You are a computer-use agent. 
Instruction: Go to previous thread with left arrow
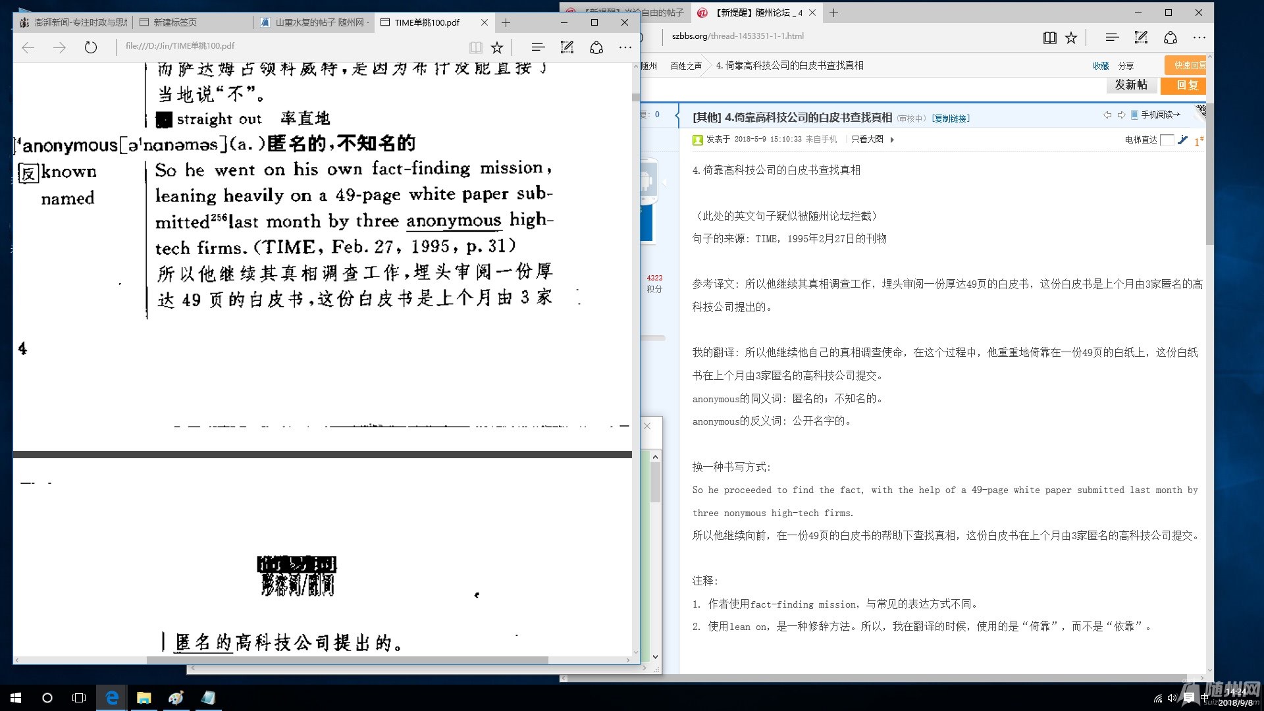[1107, 115]
